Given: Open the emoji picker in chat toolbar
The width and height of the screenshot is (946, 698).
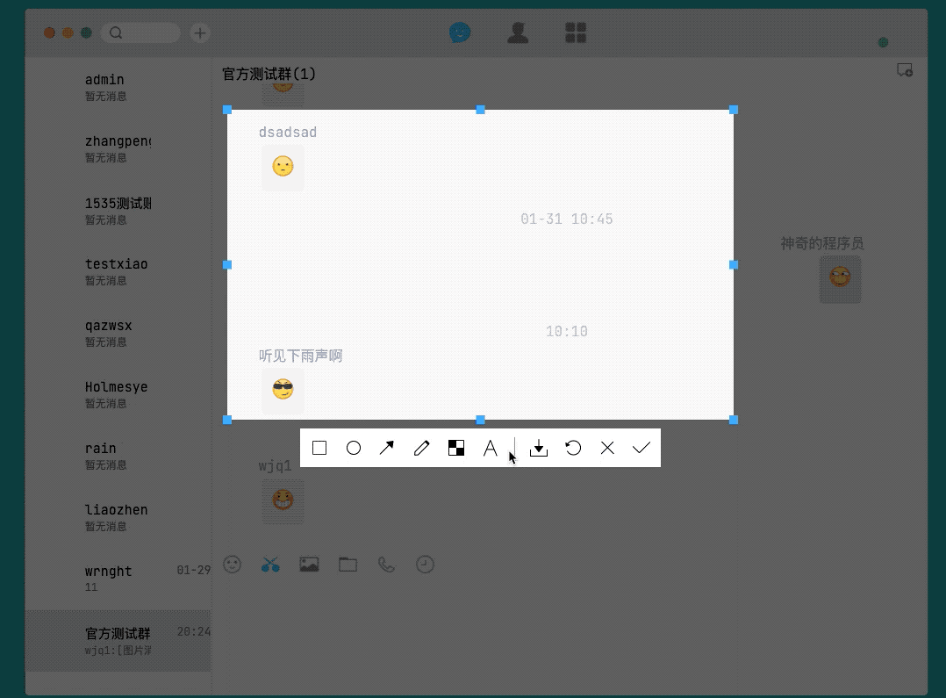Looking at the screenshot, I should [x=233, y=565].
